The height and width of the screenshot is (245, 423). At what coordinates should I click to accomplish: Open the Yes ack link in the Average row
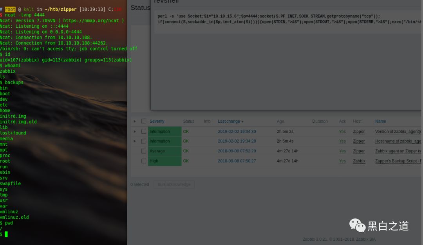coord(342,151)
